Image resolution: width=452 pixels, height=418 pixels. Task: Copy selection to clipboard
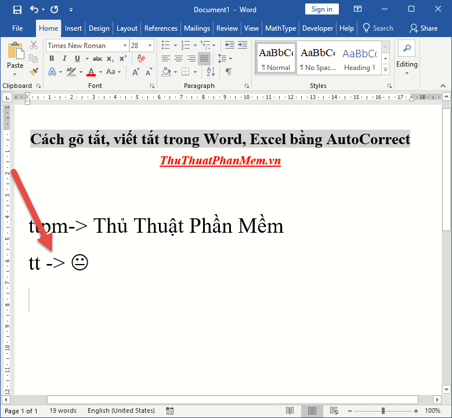34,58
